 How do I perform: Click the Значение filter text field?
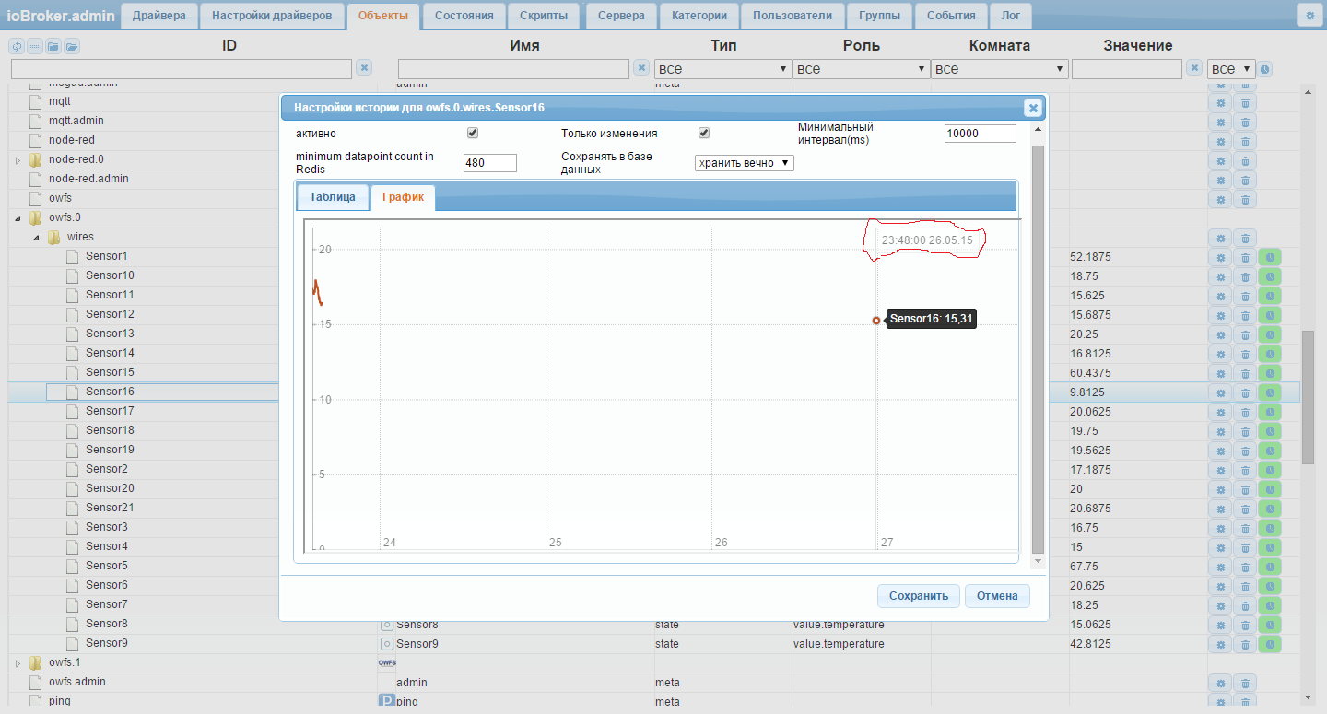pyautogui.click(x=1127, y=69)
